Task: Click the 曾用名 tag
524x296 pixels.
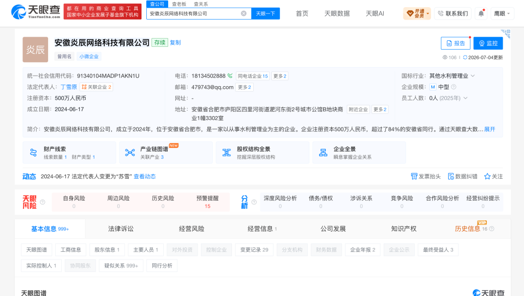Action: [64, 56]
